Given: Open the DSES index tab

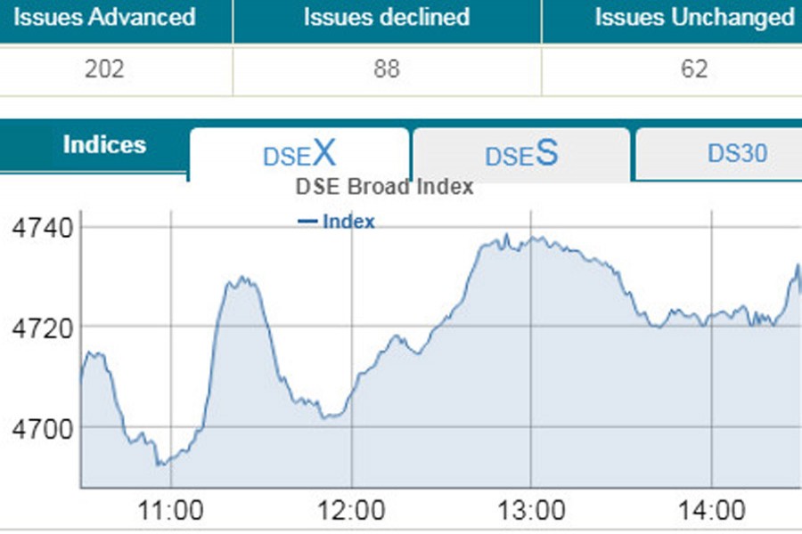Looking at the screenshot, I should pyautogui.click(x=521, y=155).
